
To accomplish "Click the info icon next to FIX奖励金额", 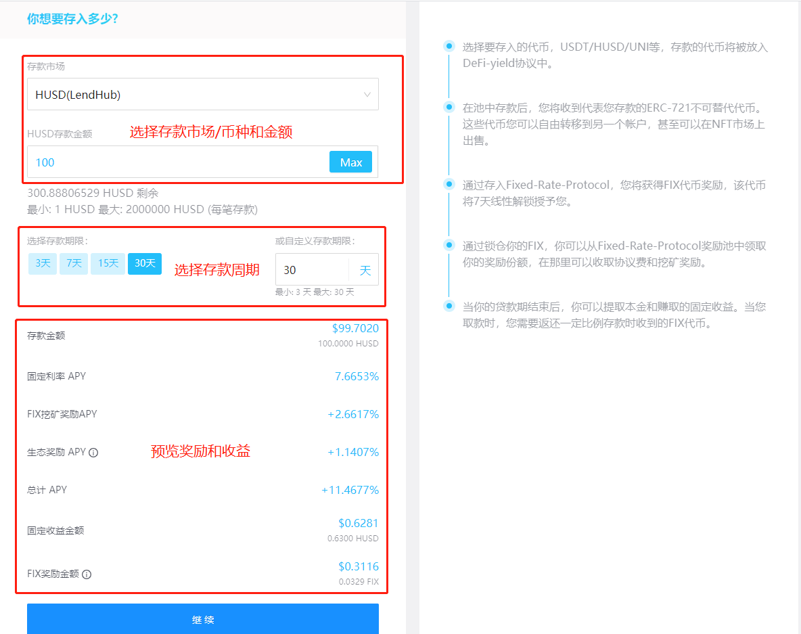I will (x=87, y=574).
